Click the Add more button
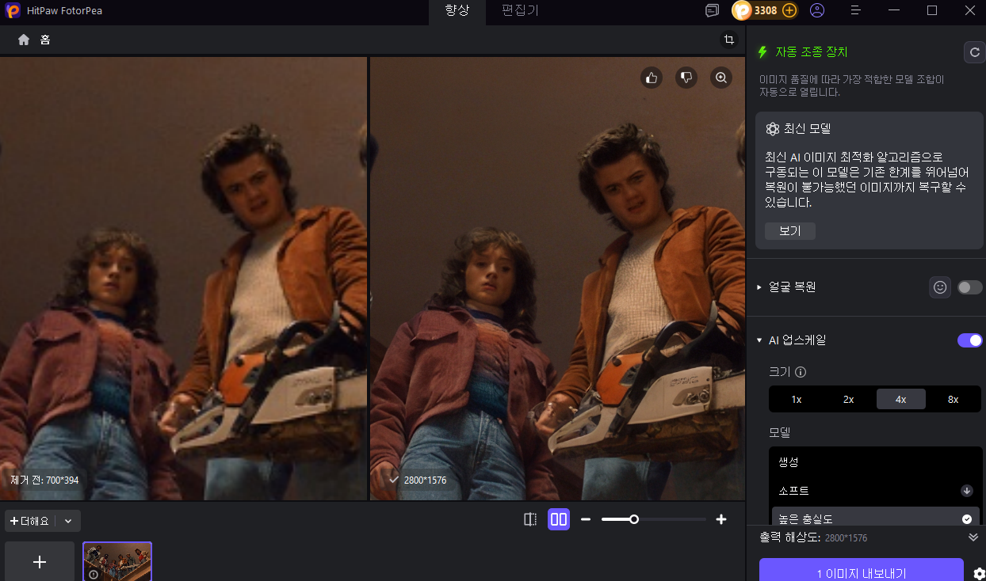The image size is (986, 581). coord(30,521)
